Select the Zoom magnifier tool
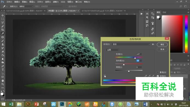 2,84
